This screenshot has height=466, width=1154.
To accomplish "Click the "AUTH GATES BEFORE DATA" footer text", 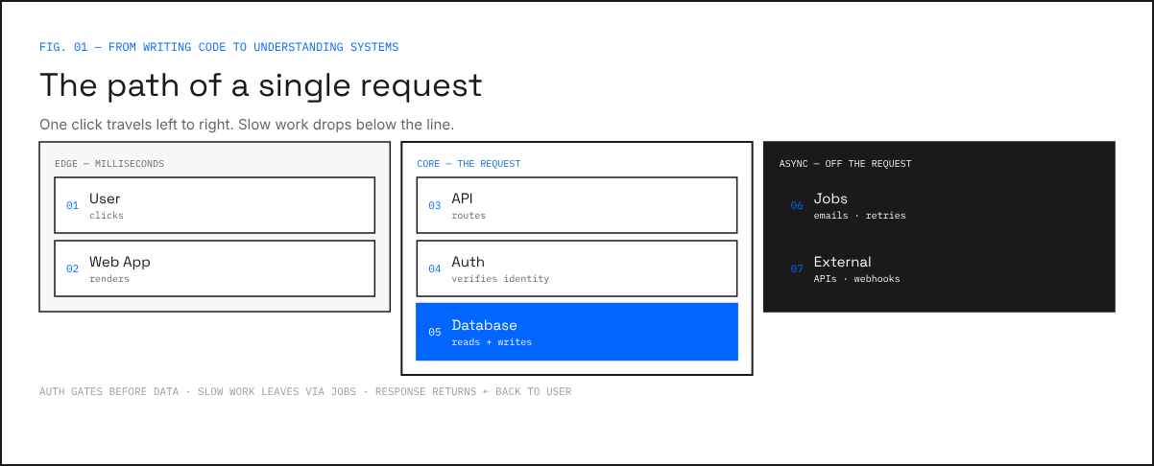I will click(x=108, y=391).
